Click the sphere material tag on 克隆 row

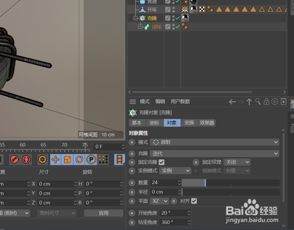(185, 18)
